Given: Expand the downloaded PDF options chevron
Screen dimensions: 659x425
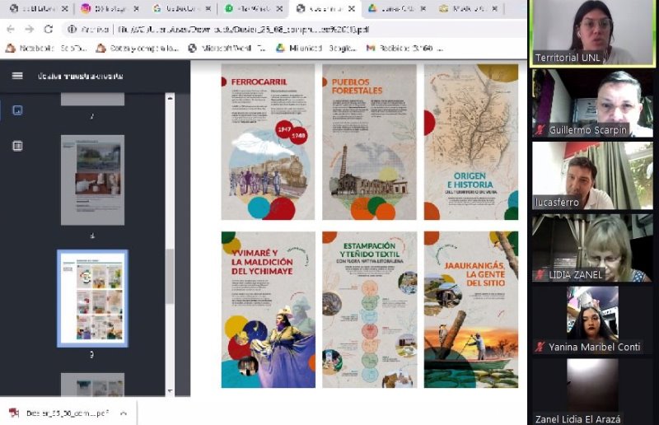Looking at the screenshot, I should (123, 413).
